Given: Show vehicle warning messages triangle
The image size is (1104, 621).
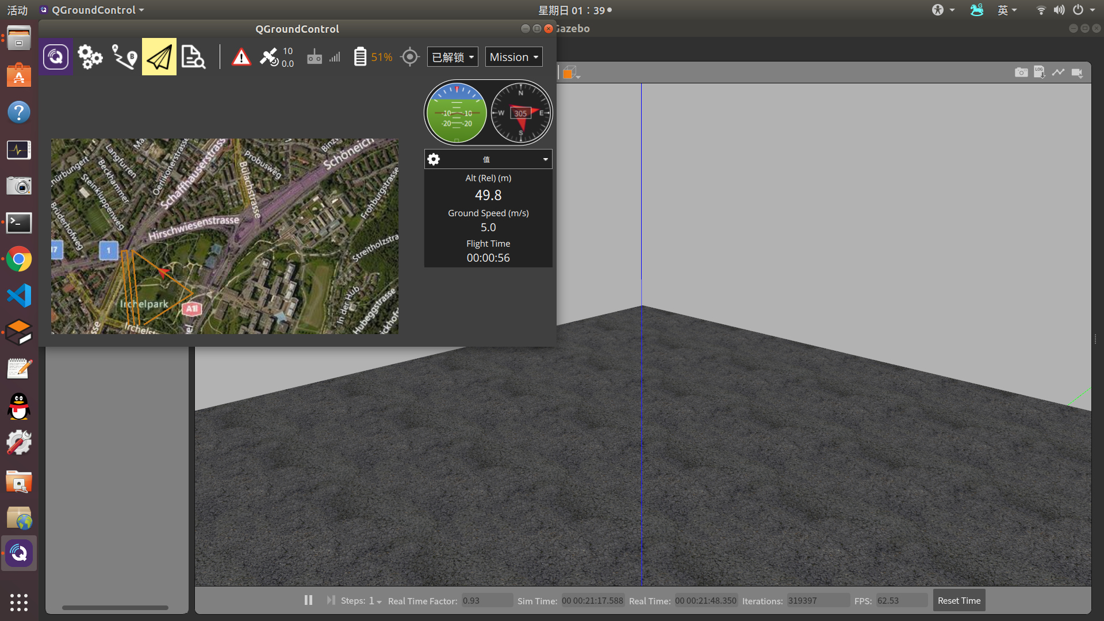Looking at the screenshot, I should coord(241,57).
